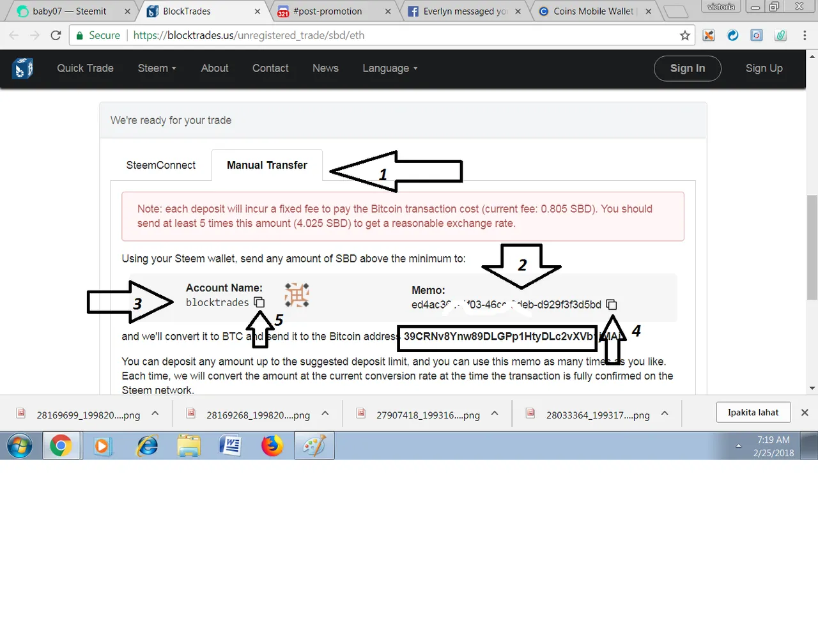
Task: Select the memo text ending d929f3f3d5bd
Action: tap(506, 305)
